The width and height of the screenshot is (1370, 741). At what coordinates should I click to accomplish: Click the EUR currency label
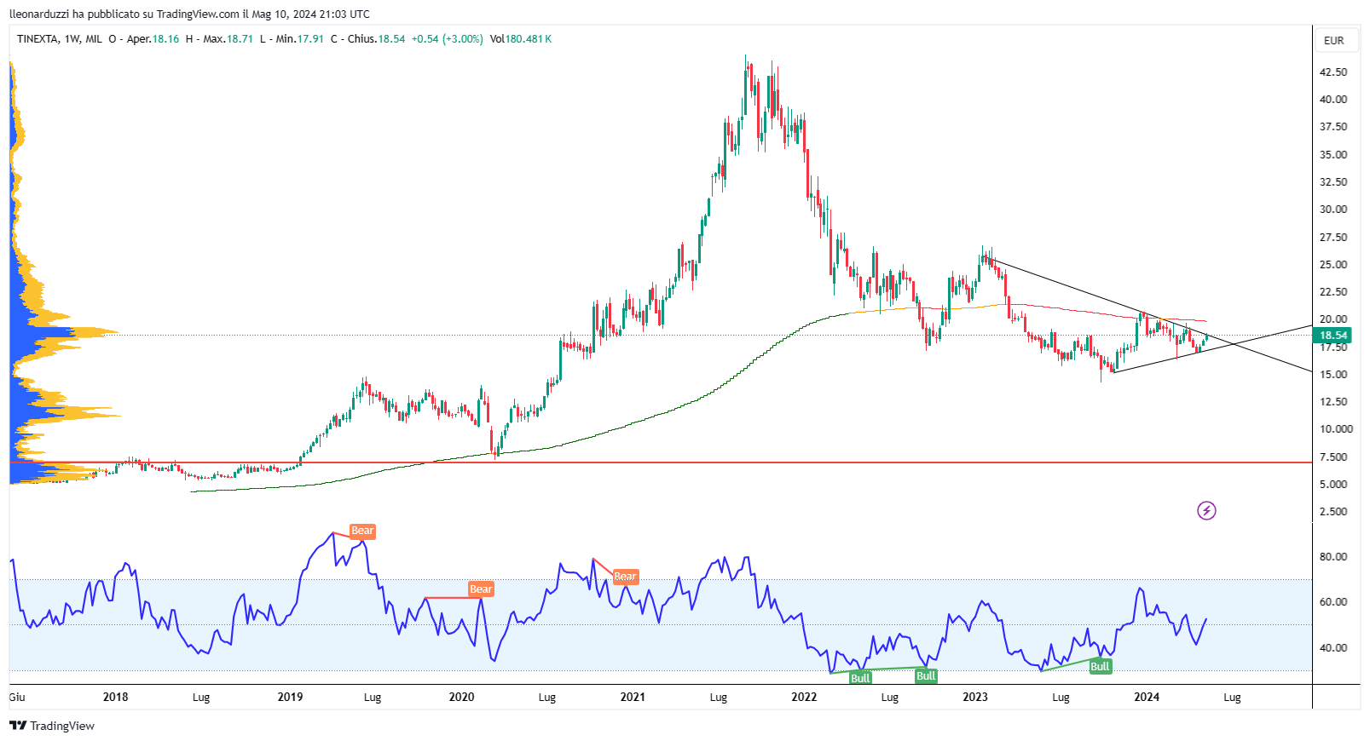tap(1334, 40)
